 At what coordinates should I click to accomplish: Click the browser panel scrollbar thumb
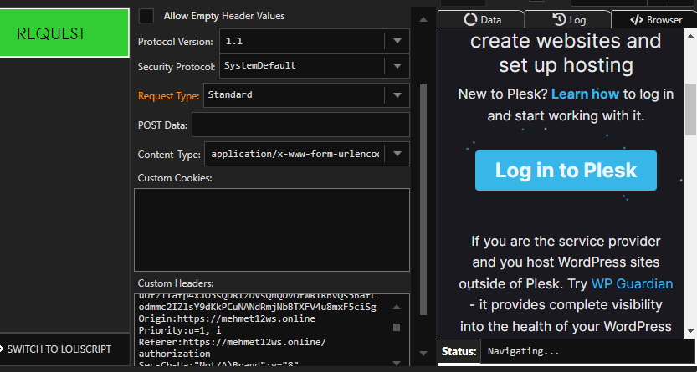(x=691, y=110)
